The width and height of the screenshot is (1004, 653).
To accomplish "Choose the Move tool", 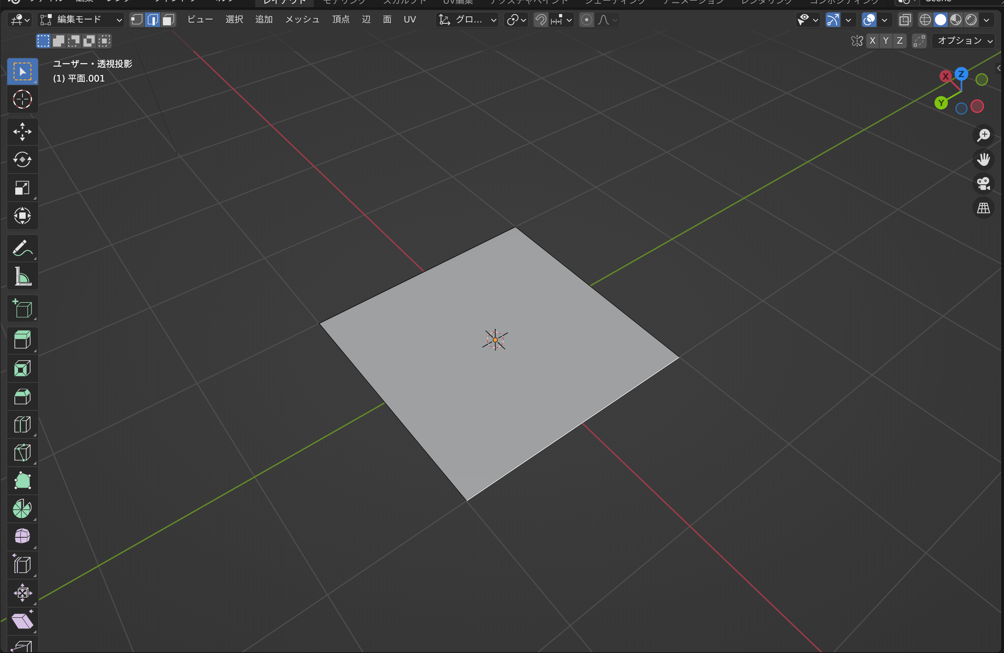I will [22, 132].
